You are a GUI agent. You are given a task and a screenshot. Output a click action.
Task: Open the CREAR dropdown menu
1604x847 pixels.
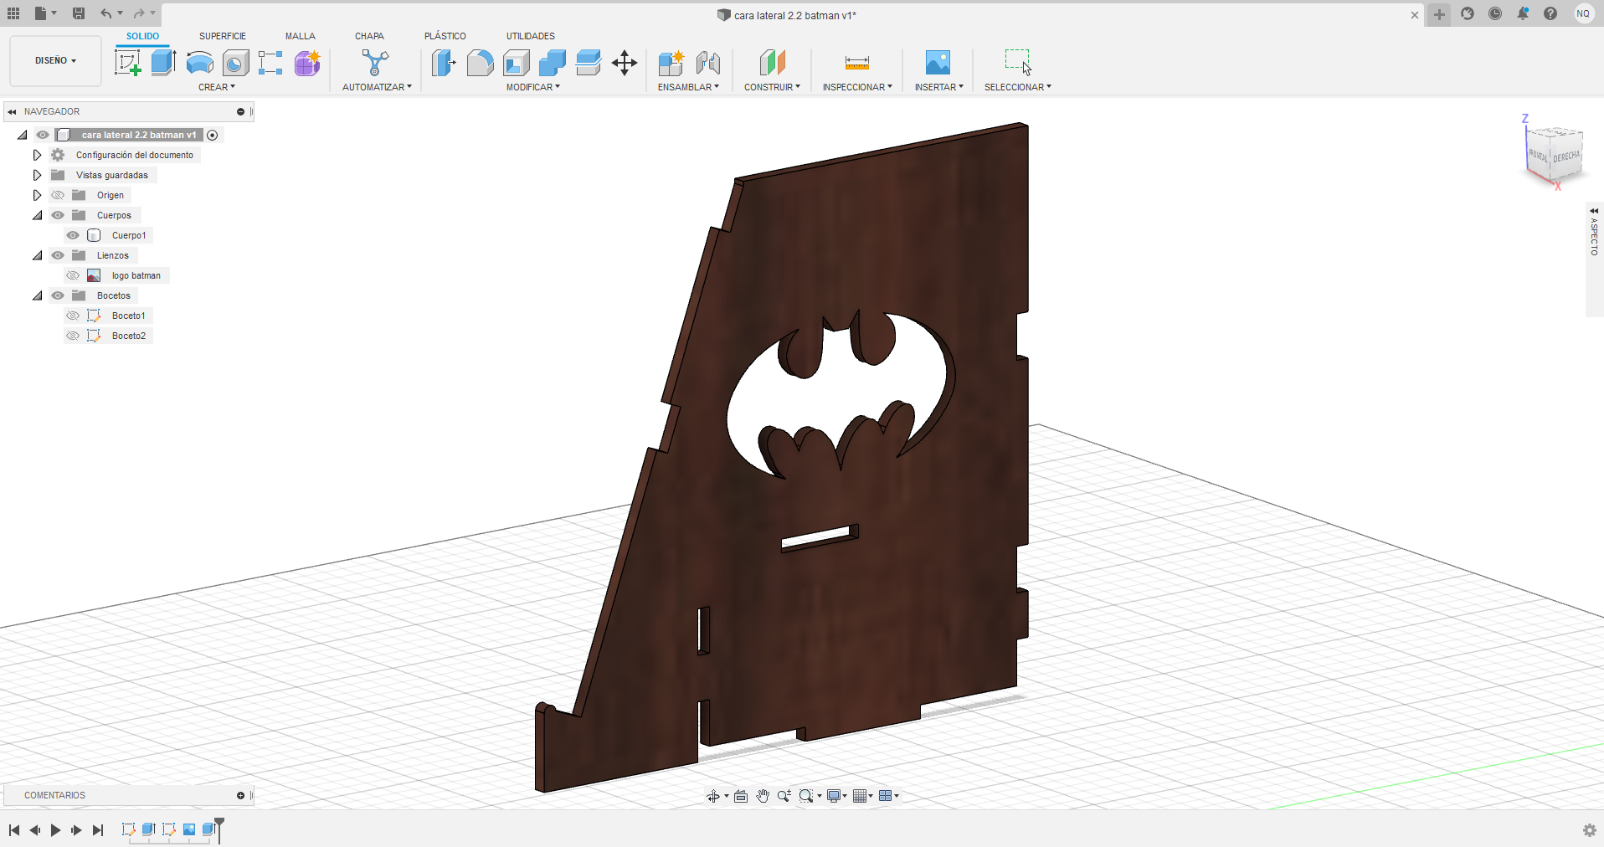tap(217, 87)
